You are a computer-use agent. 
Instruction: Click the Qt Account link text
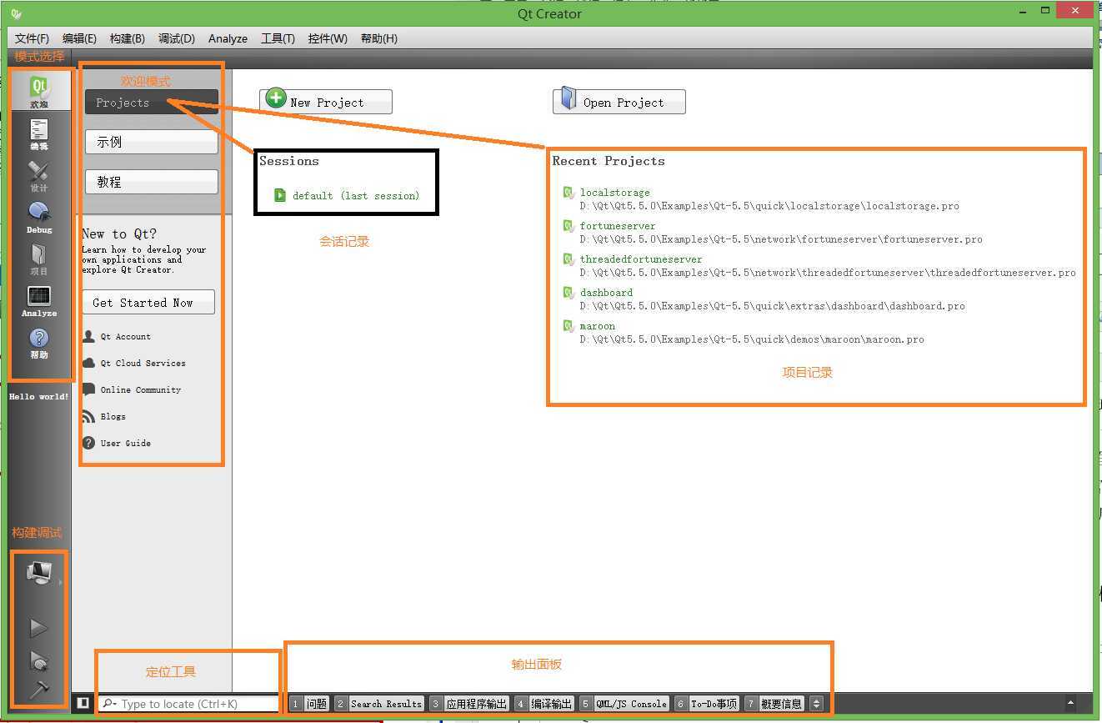[126, 337]
